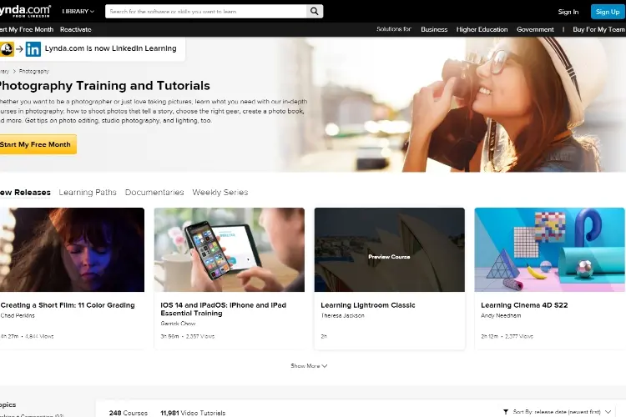Open the Library dropdown menu

(78, 11)
